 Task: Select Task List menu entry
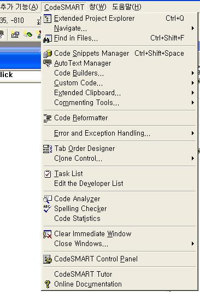point(120,174)
